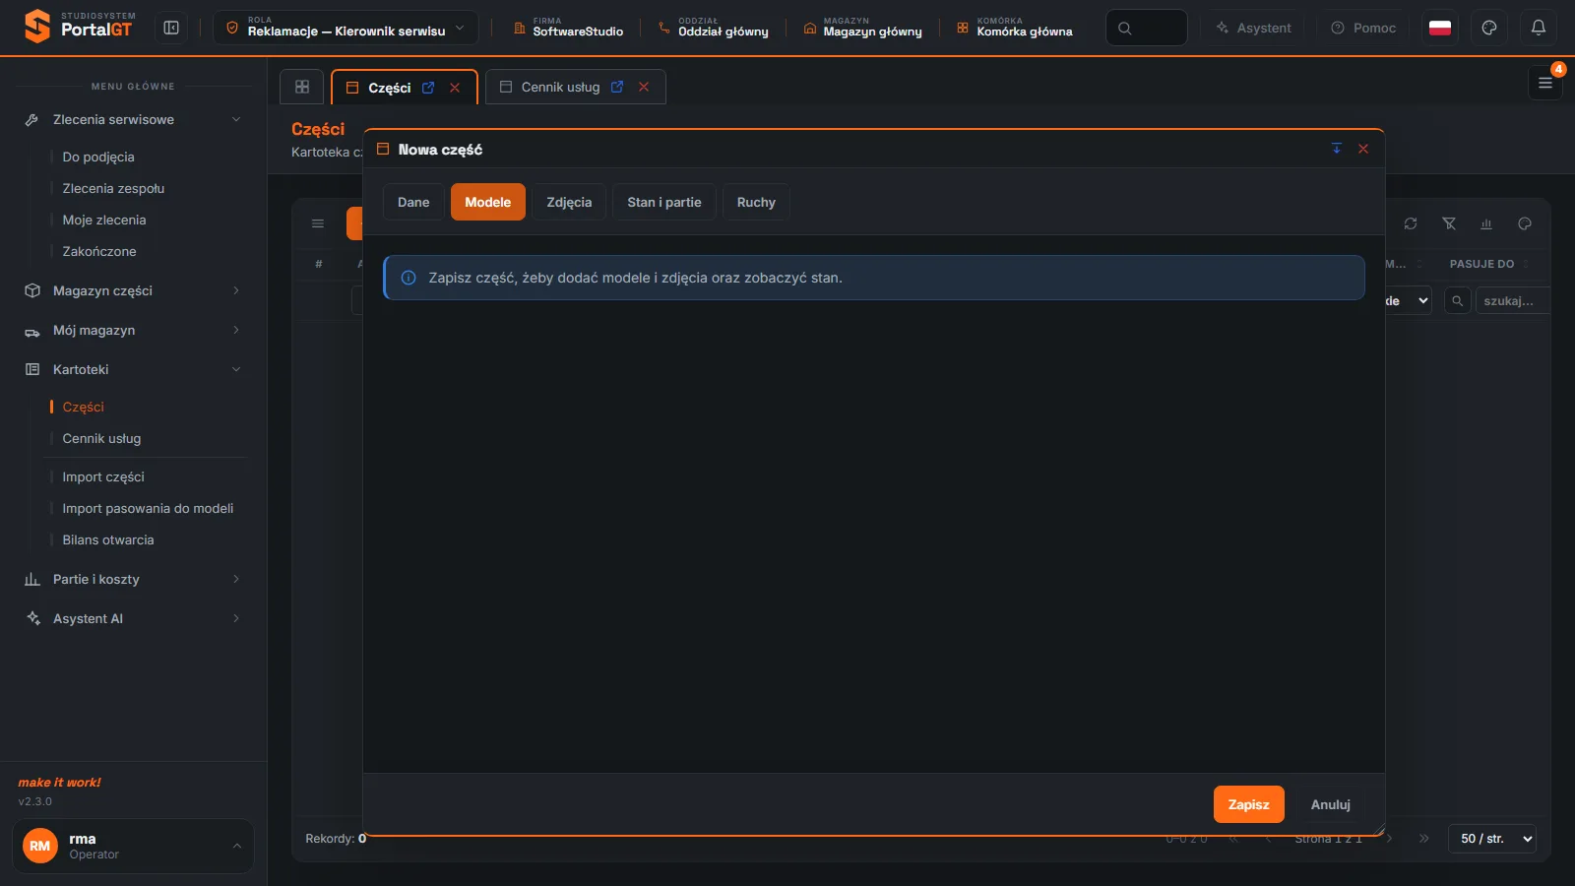Click the global search box
The image size is (1575, 886).
(1147, 28)
